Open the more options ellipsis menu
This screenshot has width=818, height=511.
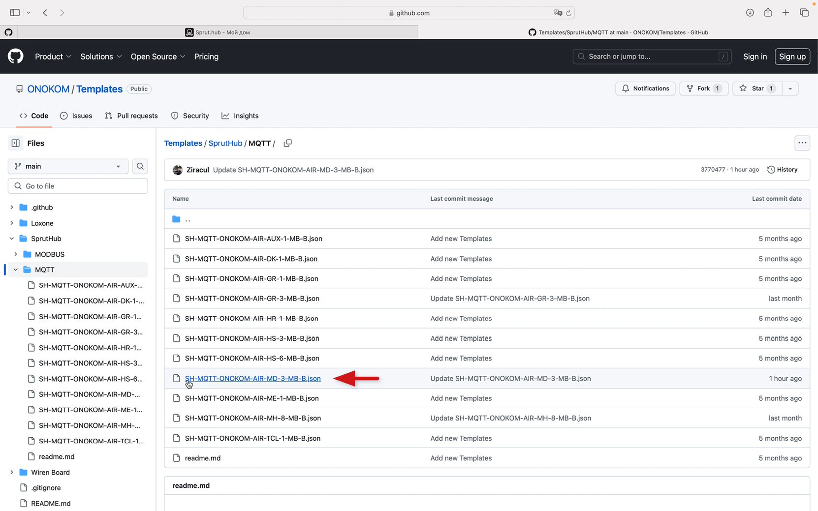[x=802, y=143]
